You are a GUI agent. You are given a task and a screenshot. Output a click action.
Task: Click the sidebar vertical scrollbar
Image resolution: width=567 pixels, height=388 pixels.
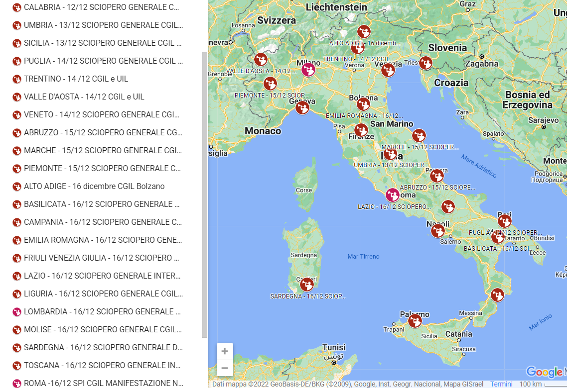click(x=204, y=194)
